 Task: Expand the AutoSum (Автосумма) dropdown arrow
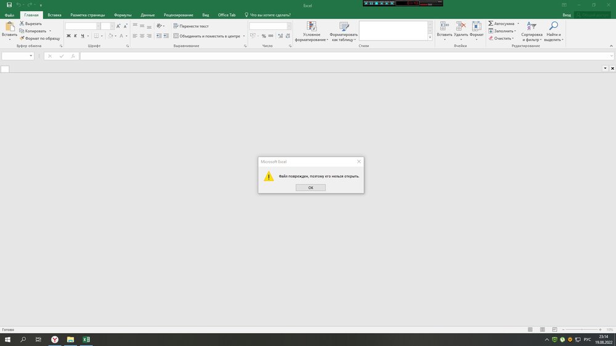click(518, 23)
